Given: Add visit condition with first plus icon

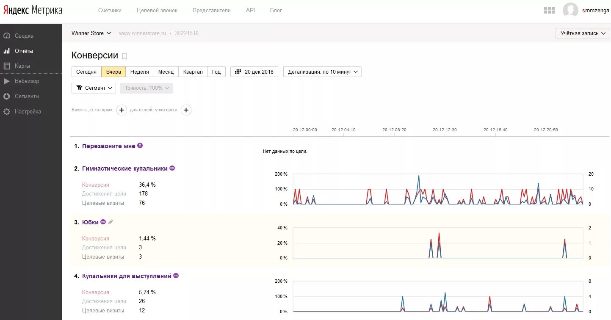Looking at the screenshot, I should (122, 110).
